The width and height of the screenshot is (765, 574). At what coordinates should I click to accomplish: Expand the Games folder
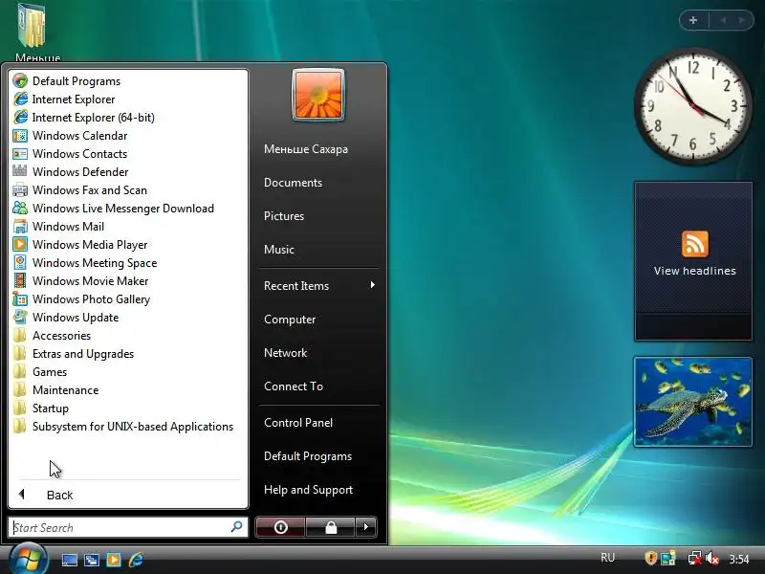pos(40,372)
